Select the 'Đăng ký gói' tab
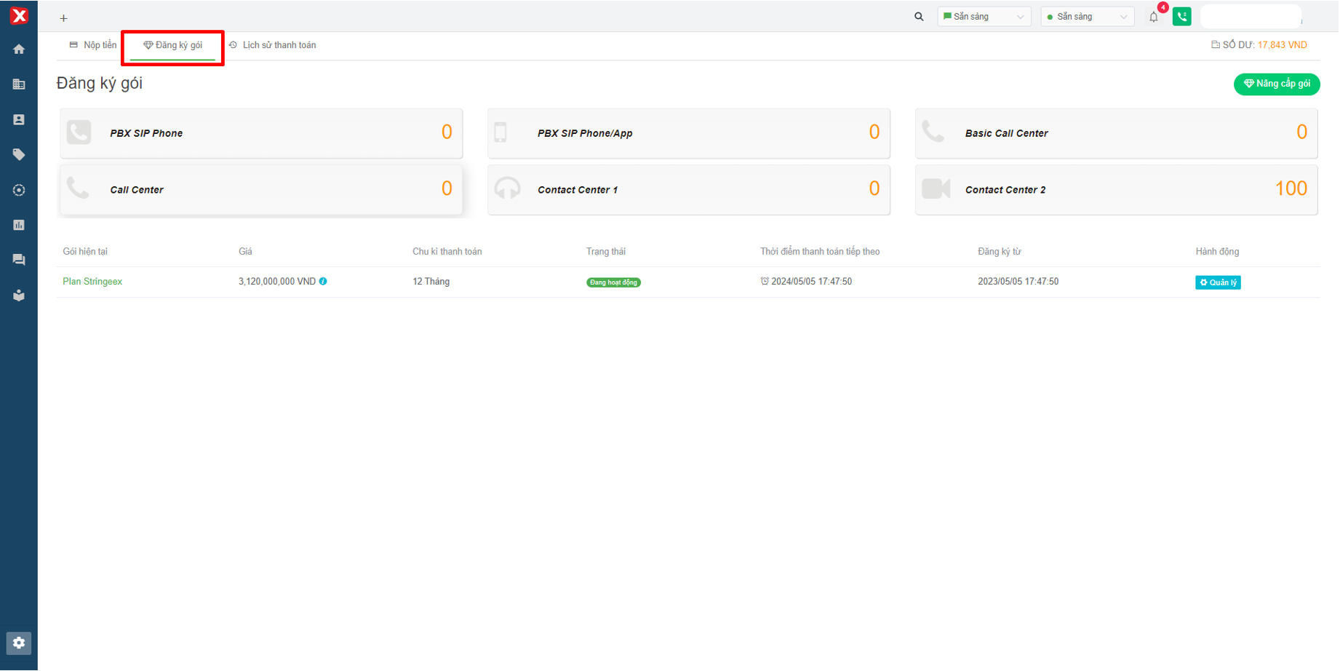Screen dimensions: 1340x671 (173, 45)
